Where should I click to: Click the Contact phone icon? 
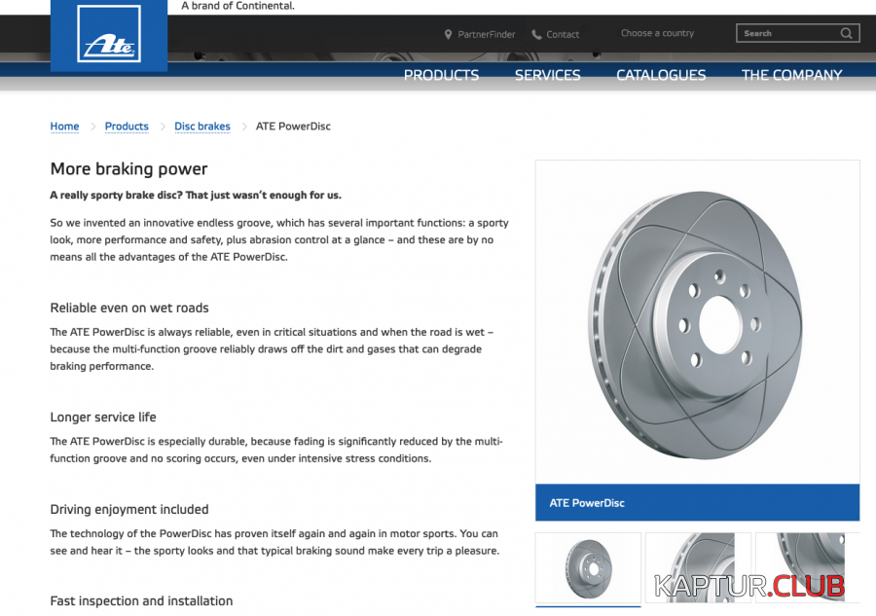pos(536,34)
